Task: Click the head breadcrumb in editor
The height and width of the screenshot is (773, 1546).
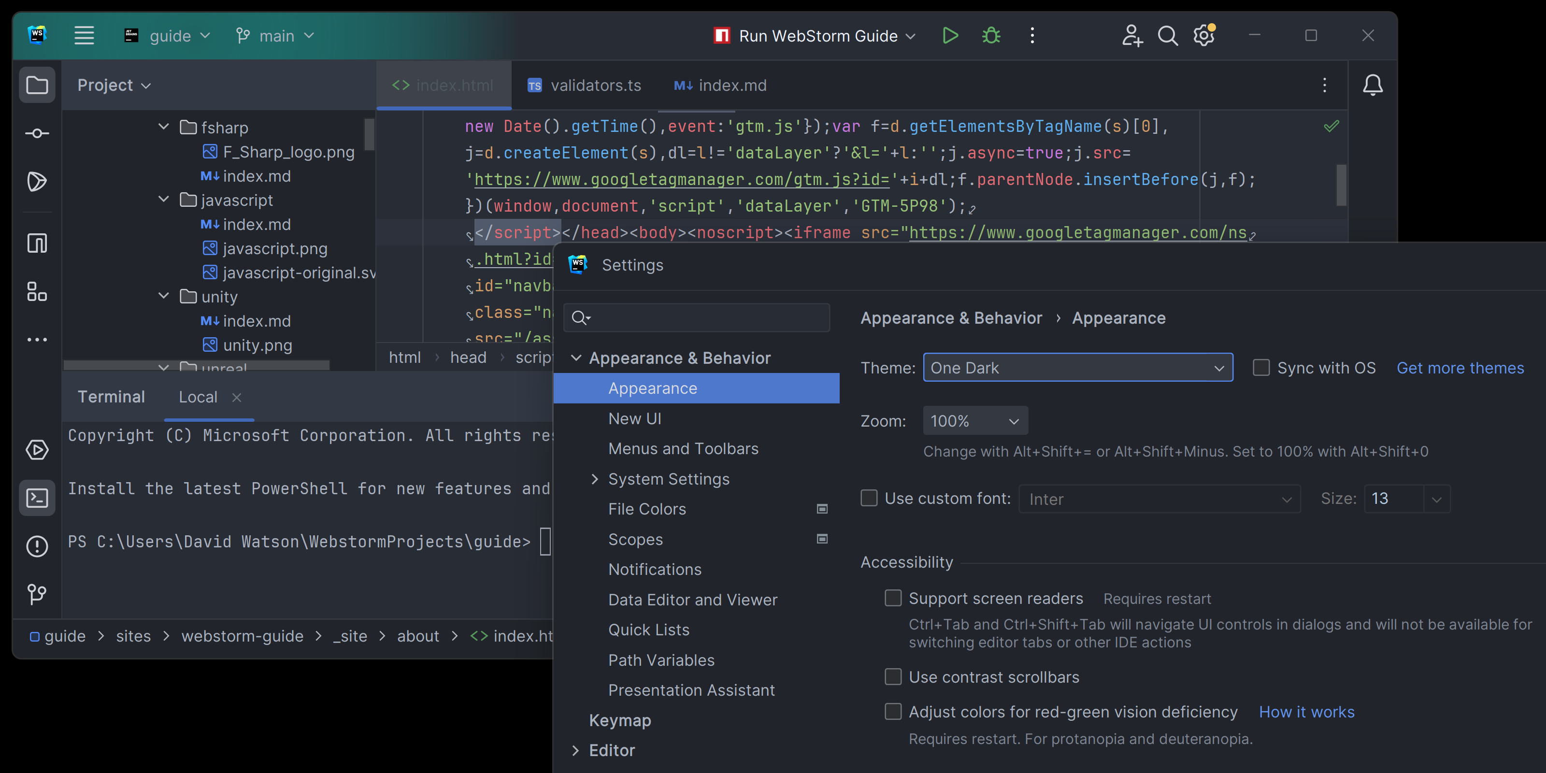Action: pos(468,358)
